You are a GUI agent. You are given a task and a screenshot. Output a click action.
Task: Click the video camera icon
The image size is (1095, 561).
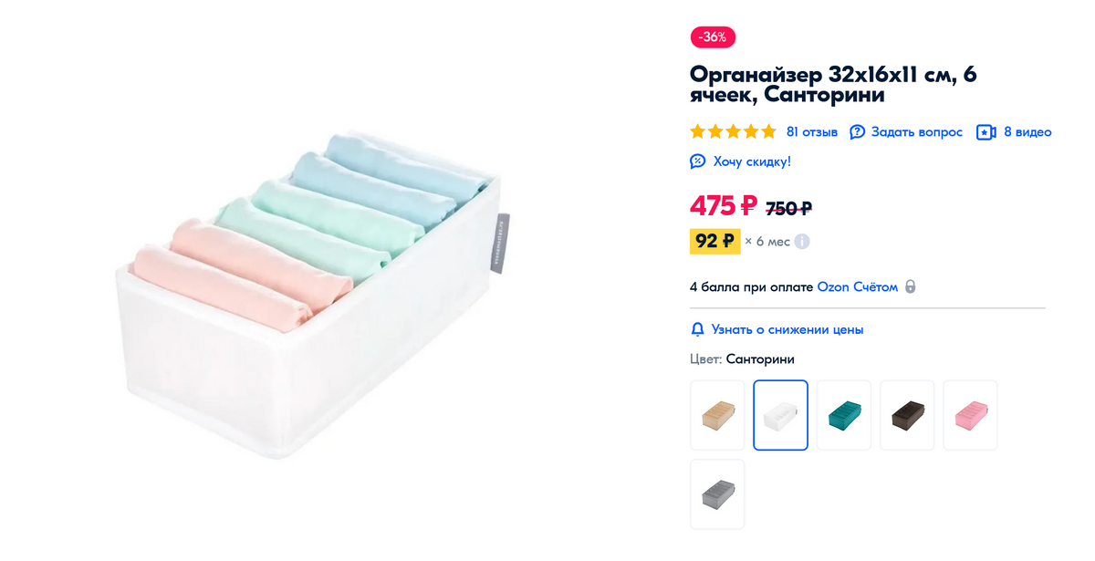tap(985, 132)
